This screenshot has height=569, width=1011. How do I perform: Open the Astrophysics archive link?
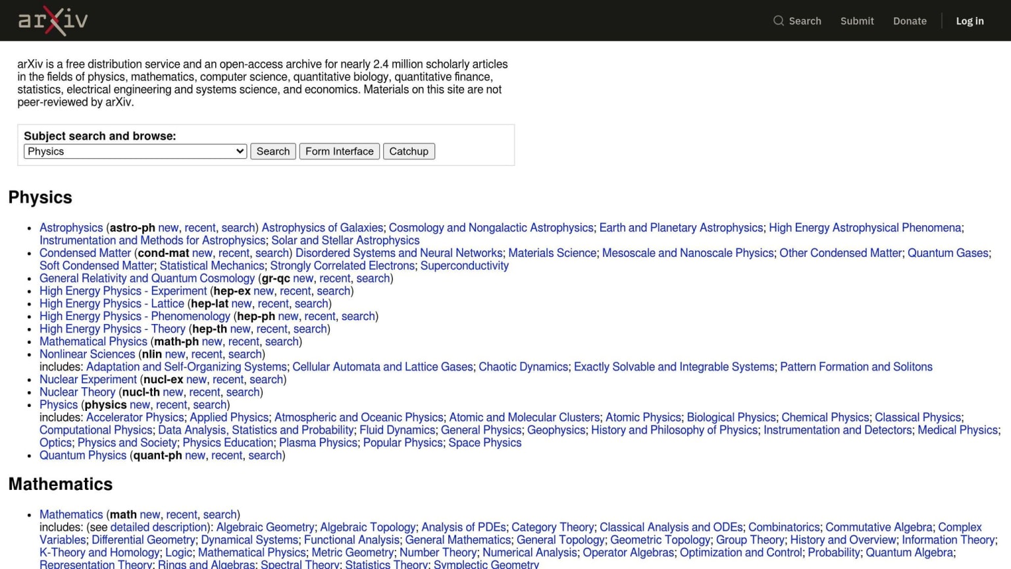[x=71, y=228]
